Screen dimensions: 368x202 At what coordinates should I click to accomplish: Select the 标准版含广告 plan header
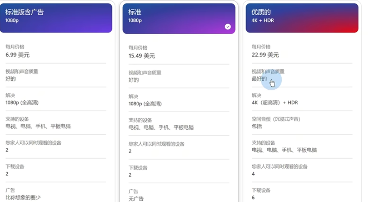(56, 18)
